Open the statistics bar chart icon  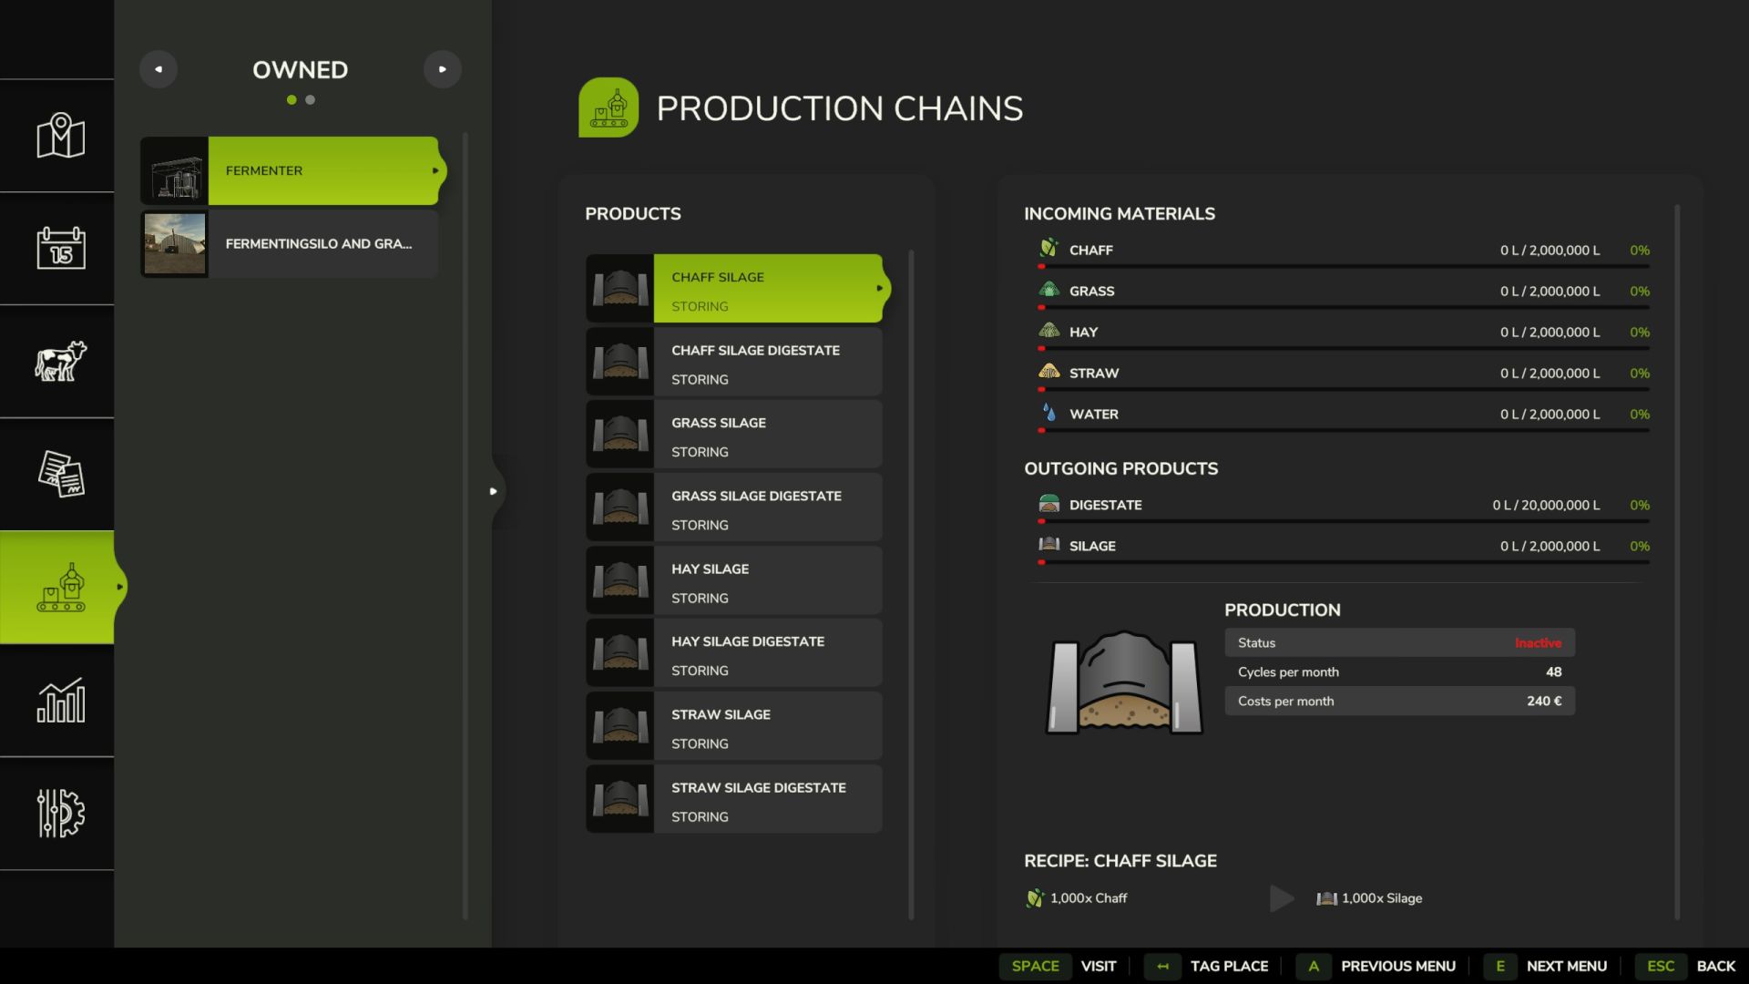pyautogui.click(x=60, y=701)
